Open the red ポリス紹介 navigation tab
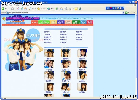 coord(35,22)
